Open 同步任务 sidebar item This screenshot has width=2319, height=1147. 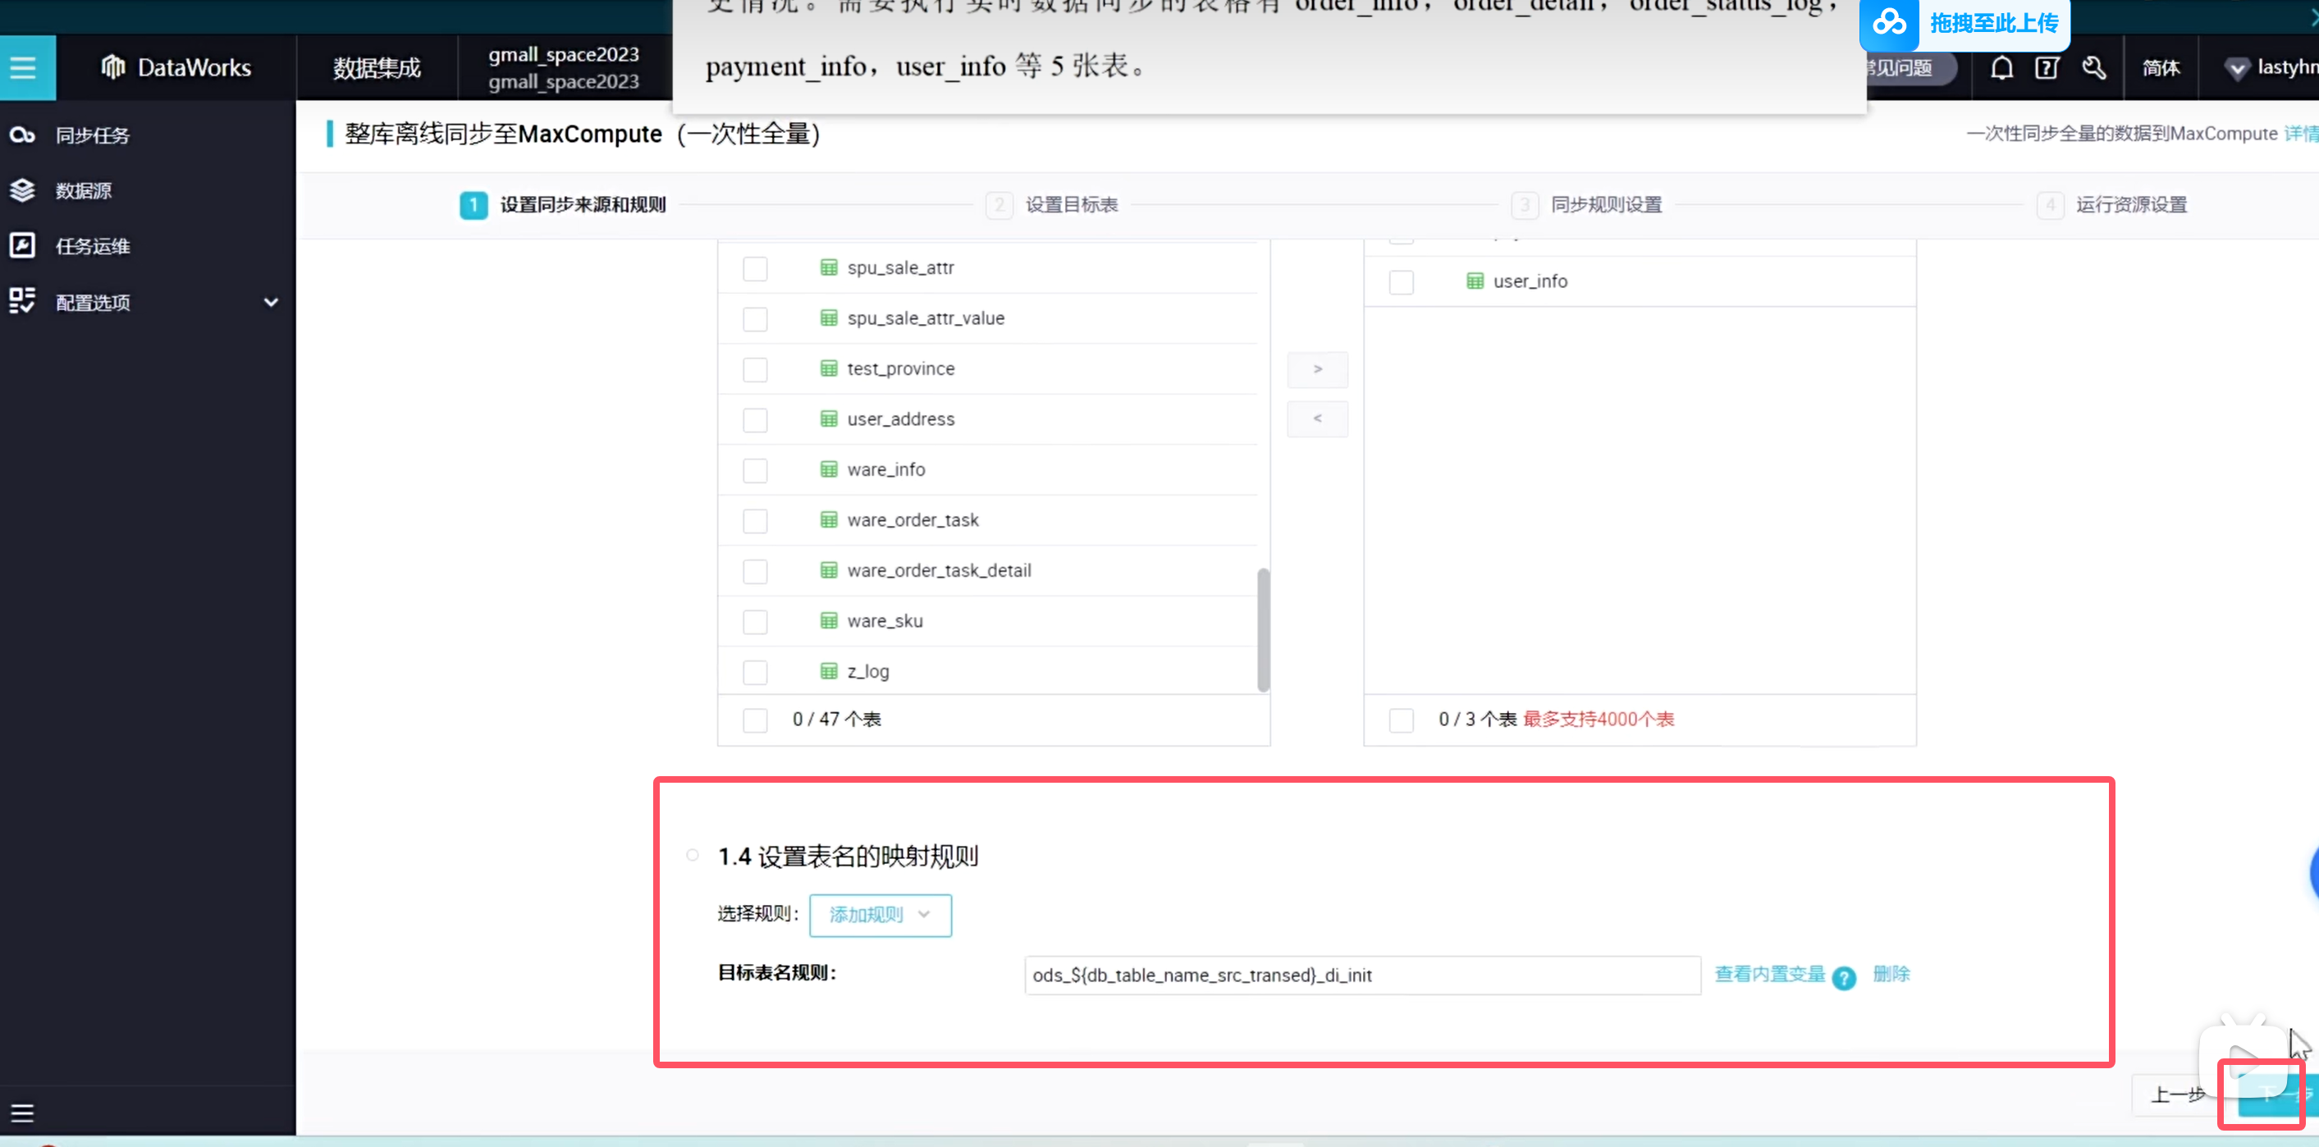click(93, 135)
